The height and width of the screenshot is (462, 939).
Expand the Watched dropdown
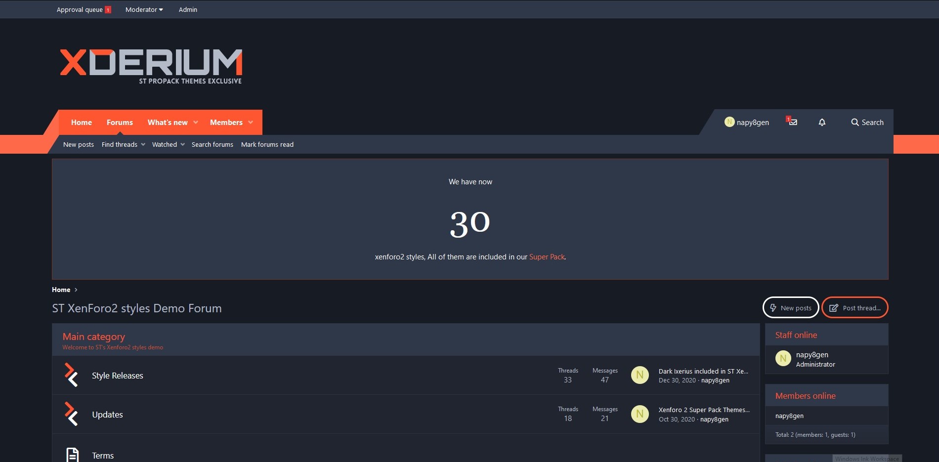click(x=182, y=144)
